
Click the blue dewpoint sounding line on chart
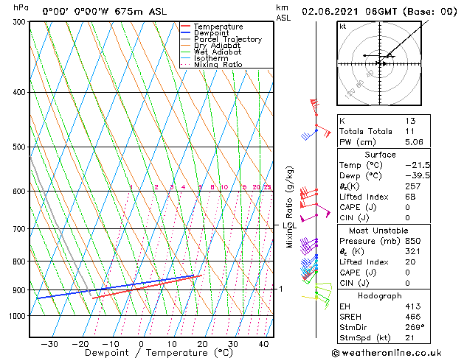point(115,287)
